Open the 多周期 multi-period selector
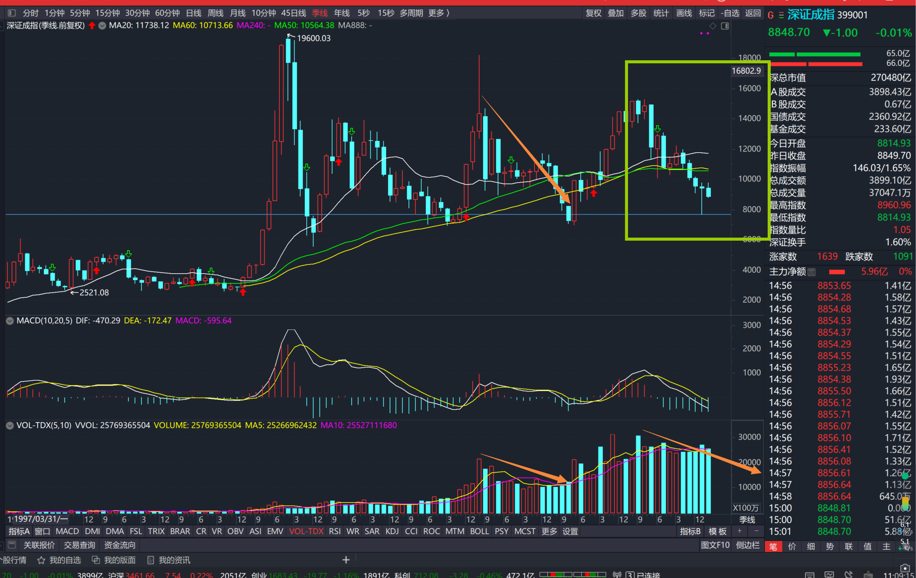Image resolution: width=916 pixels, height=578 pixels. pyautogui.click(x=411, y=13)
